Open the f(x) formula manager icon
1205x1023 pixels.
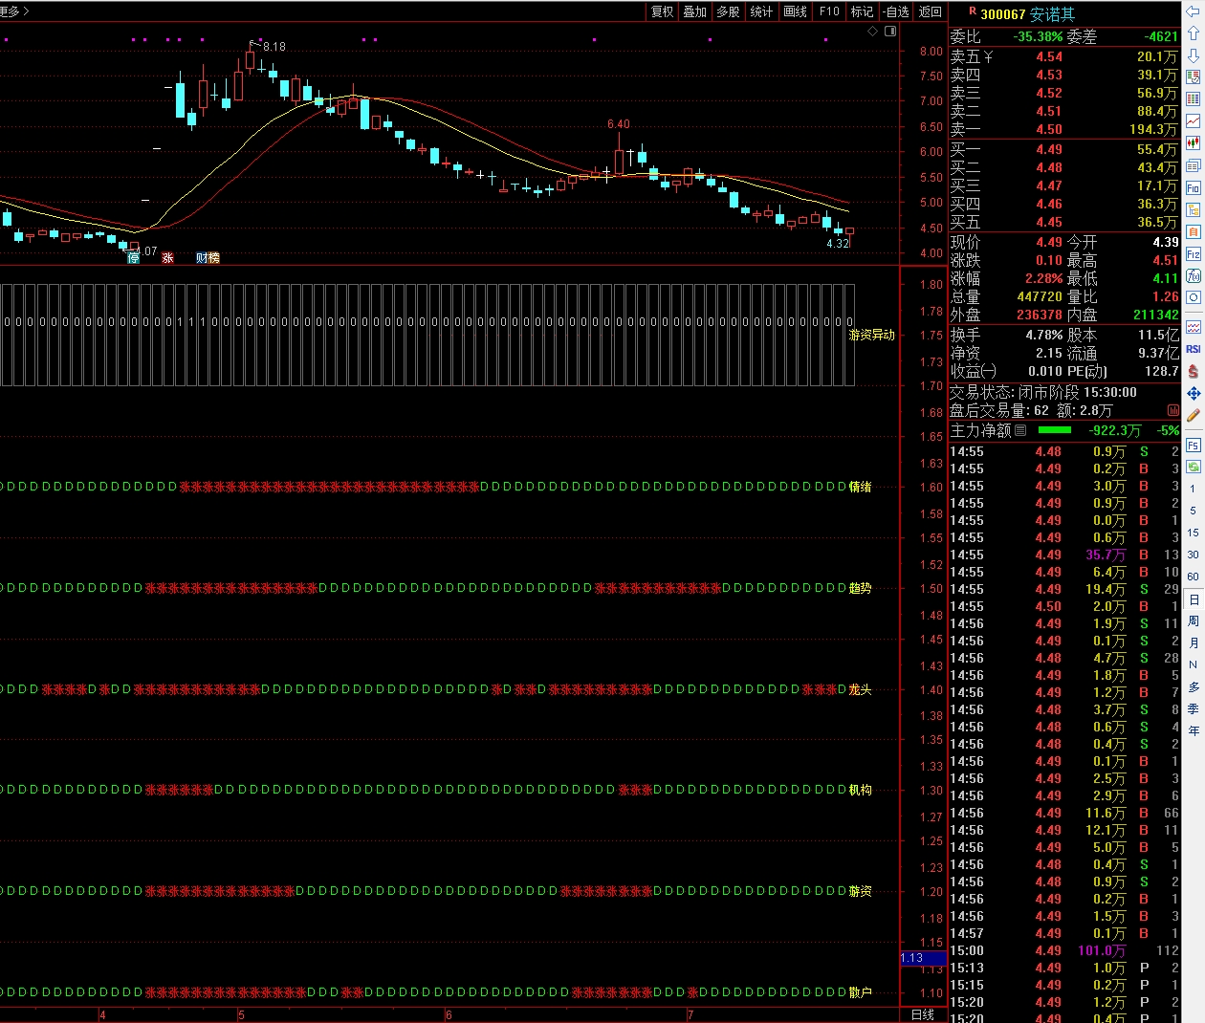1193,275
